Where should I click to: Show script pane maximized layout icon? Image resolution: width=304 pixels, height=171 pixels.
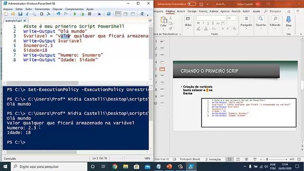coord(133,14)
